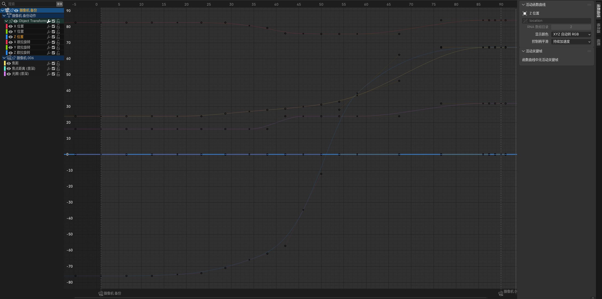Click the location data path field
Image resolution: width=602 pixels, height=299 pixels.
pyautogui.click(x=557, y=21)
